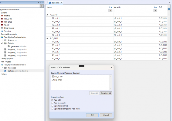Screen dimensions: 172x121
Task: Open the tab list dropdown at right
Action: pos(170,2)
